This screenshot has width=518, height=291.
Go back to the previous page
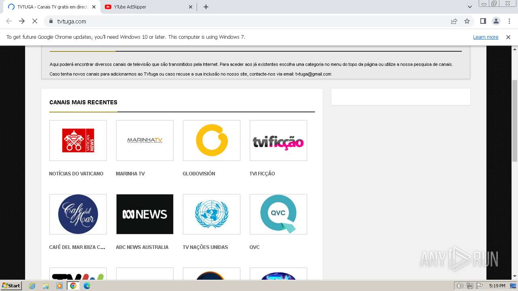tap(9, 21)
